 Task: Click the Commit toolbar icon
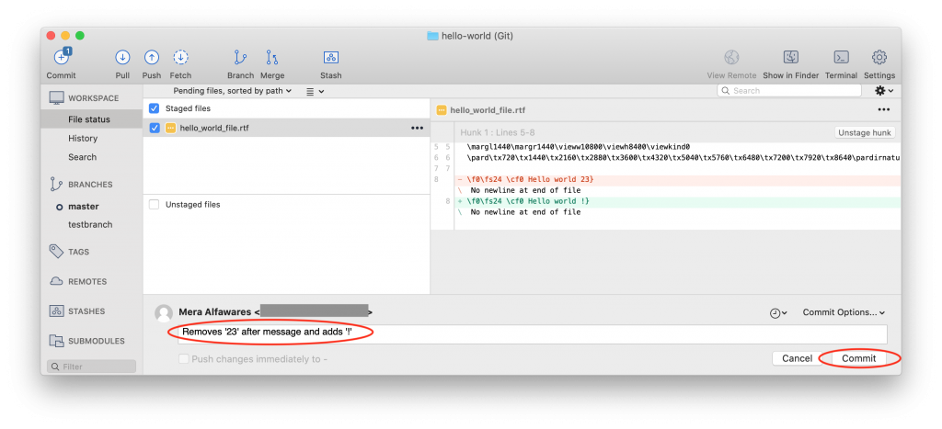pos(61,59)
